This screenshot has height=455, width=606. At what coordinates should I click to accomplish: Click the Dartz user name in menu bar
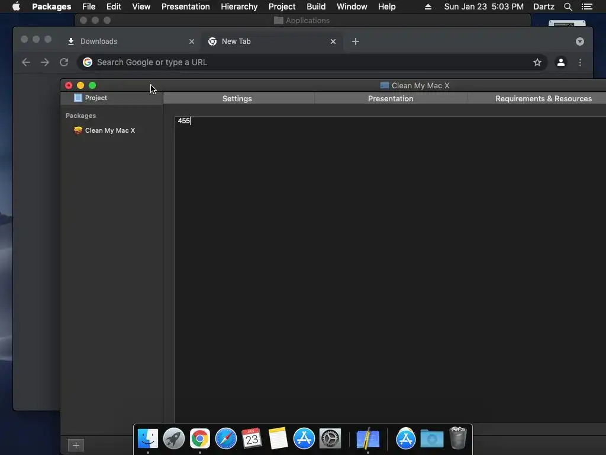[543, 7]
